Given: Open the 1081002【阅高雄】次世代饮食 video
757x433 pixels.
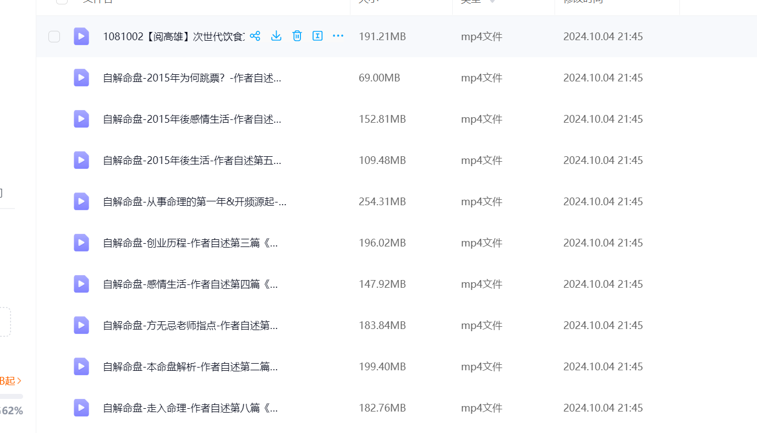Looking at the screenshot, I should point(173,37).
